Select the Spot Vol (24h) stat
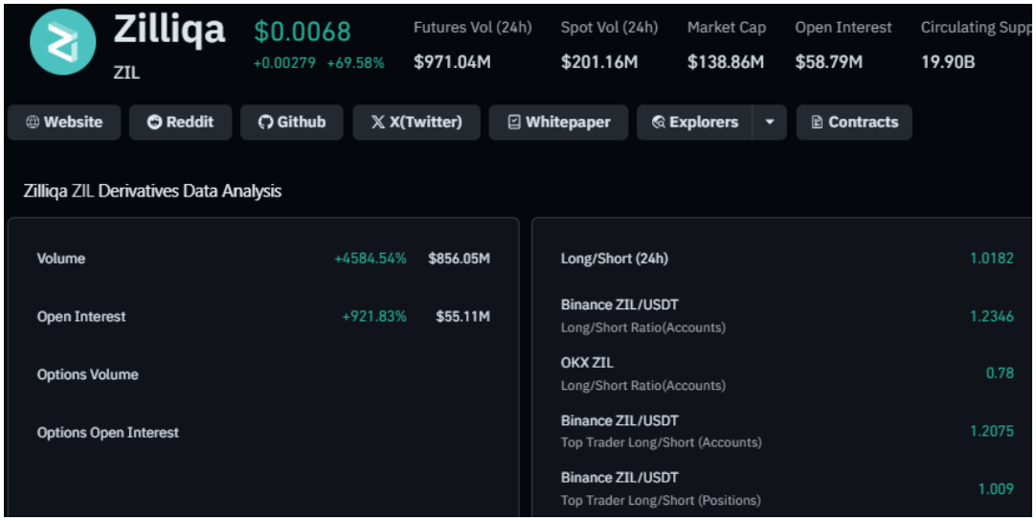 pos(609,45)
